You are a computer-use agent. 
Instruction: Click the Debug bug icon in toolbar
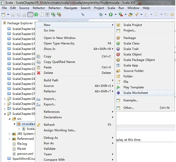(101, 14)
